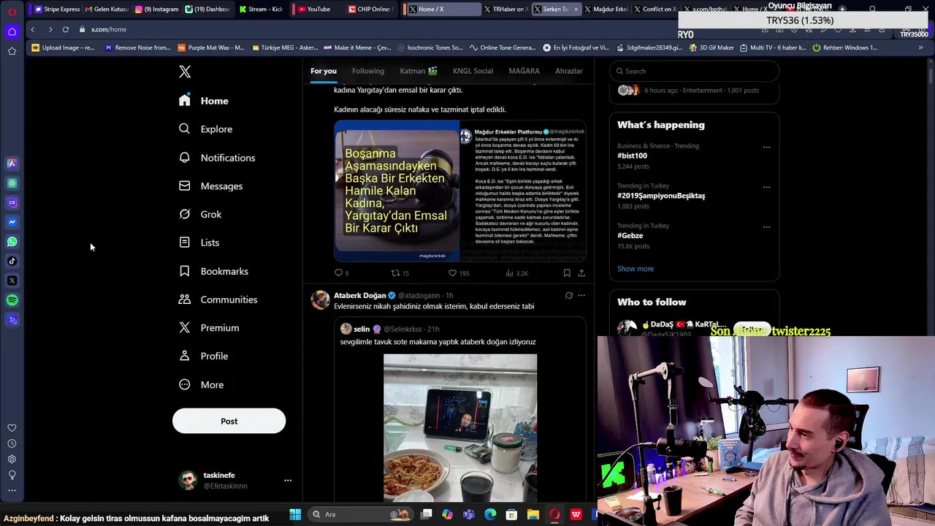Go back in the browser
This screenshot has width=935, height=526.
pyautogui.click(x=32, y=29)
